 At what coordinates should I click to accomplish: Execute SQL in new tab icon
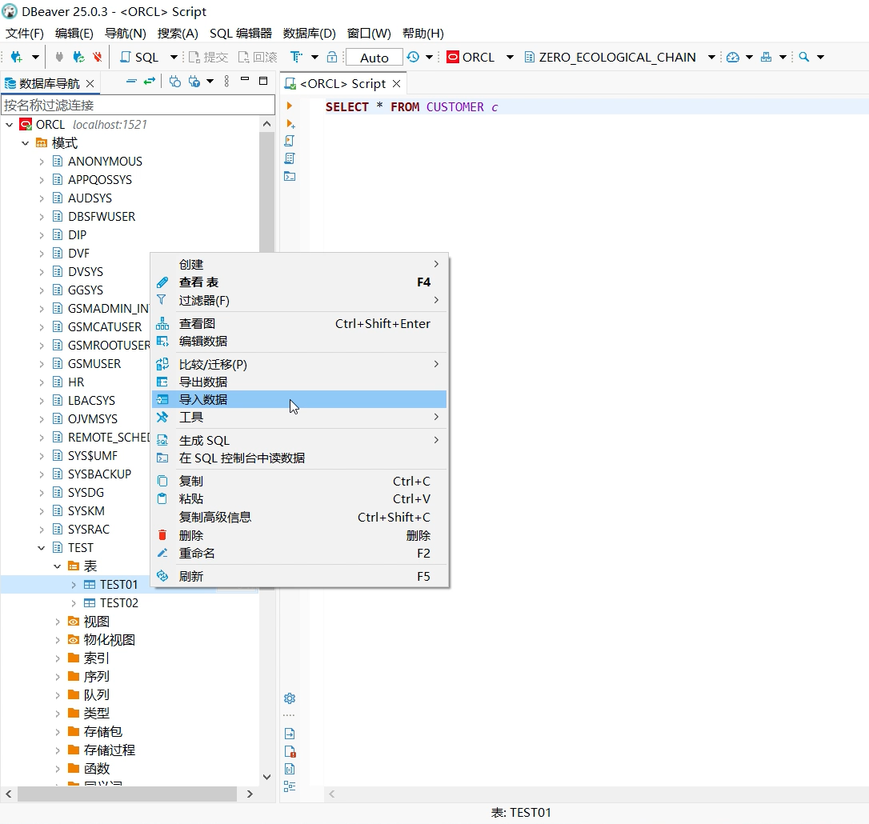coord(290,123)
